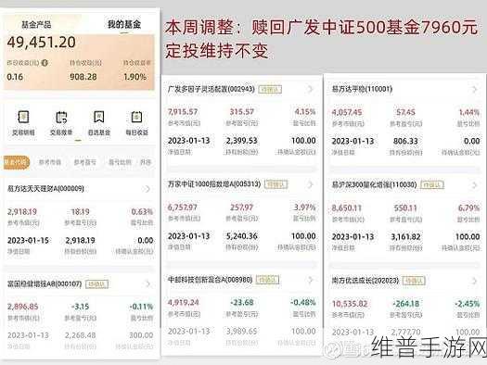
Task: Open chevron for 富国稳健增强AB(000107)
Action: (147, 283)
